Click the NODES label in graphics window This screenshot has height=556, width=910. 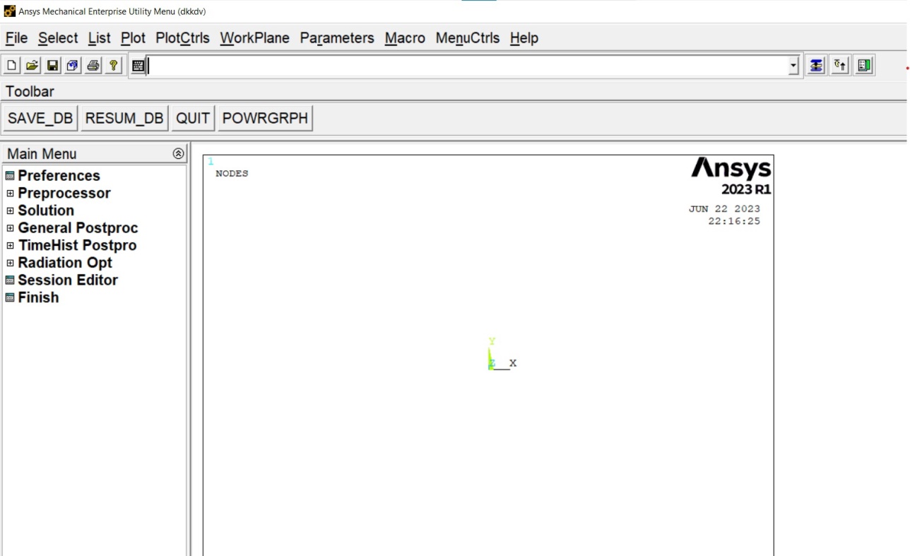[232, 173]
